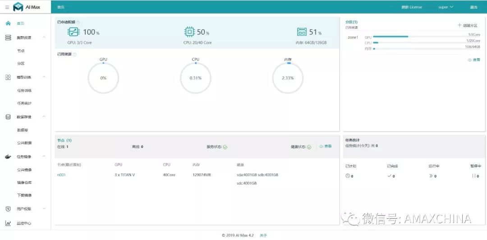Collapse the 集群资源 sidebar group chevron
Image resolution: width=487 pixels, height=240 pixels.
pos(44,37)
